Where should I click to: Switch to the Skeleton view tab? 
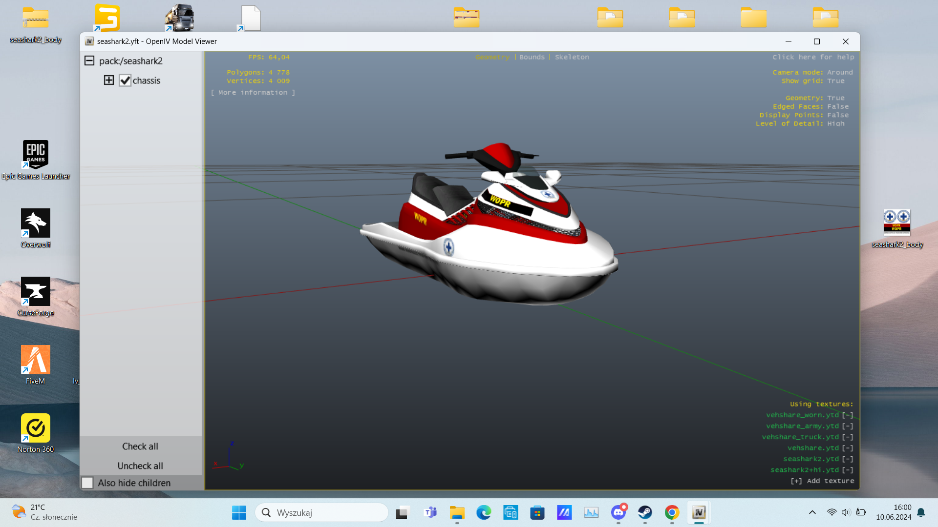[572, 57]
